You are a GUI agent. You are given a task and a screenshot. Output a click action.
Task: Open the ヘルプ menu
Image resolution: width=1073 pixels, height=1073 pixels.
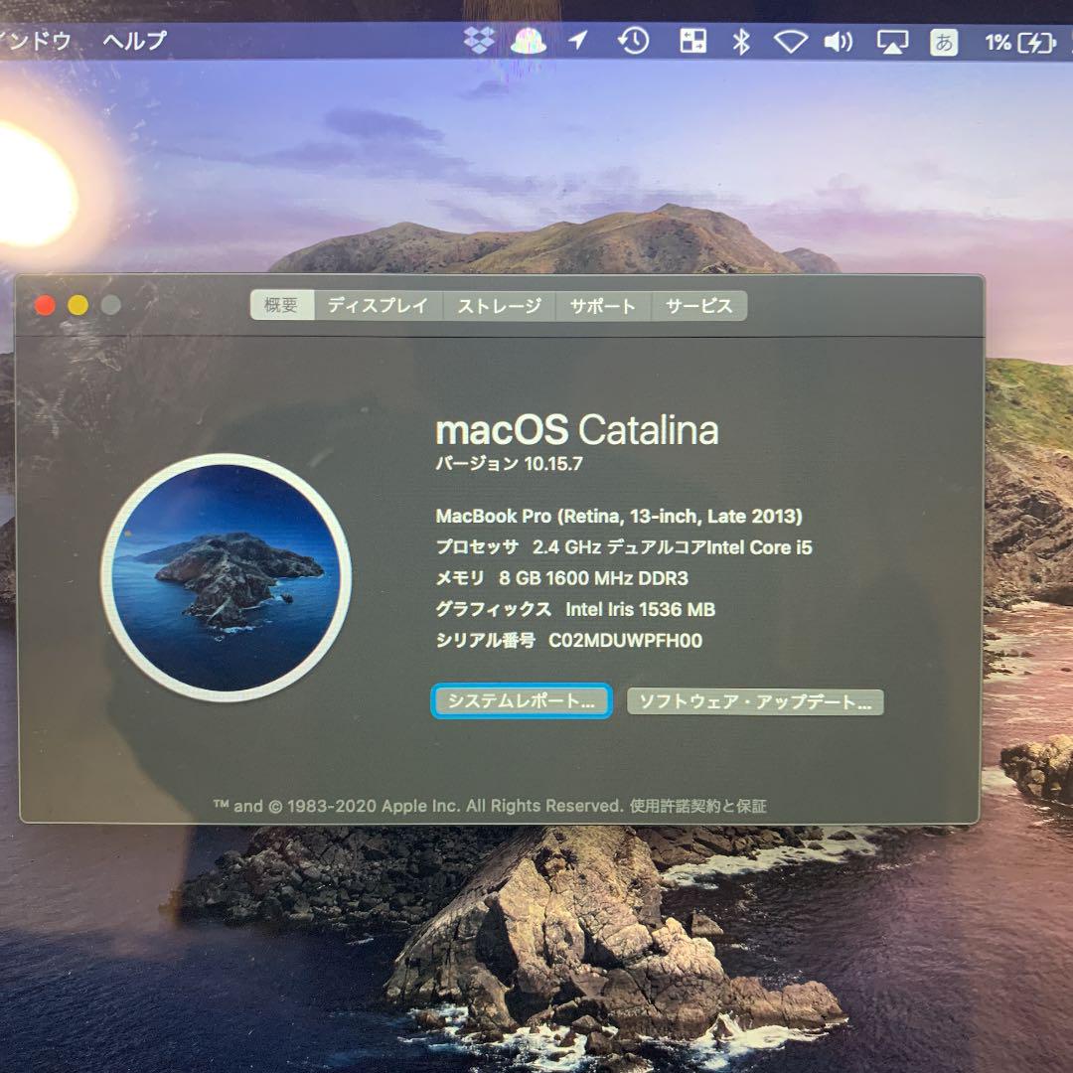click(135, 41)
